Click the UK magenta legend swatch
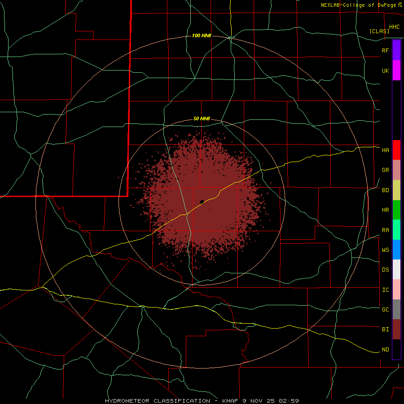 [x=396, y=70]
